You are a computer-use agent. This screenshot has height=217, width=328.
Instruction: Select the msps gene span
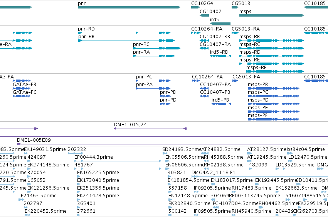[x=272, y=15]
